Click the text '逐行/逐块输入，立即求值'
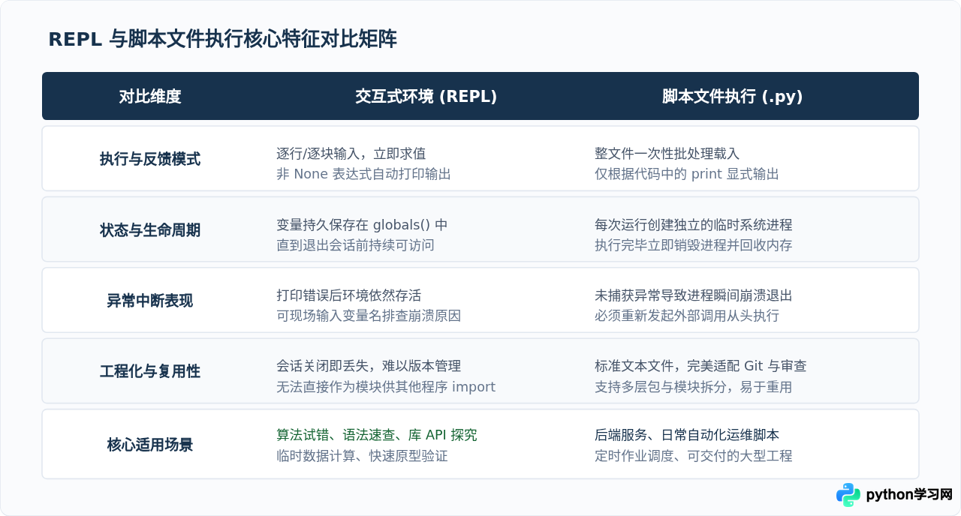Image resolution: width=961 pixels, height=516 pixels. 351,154
